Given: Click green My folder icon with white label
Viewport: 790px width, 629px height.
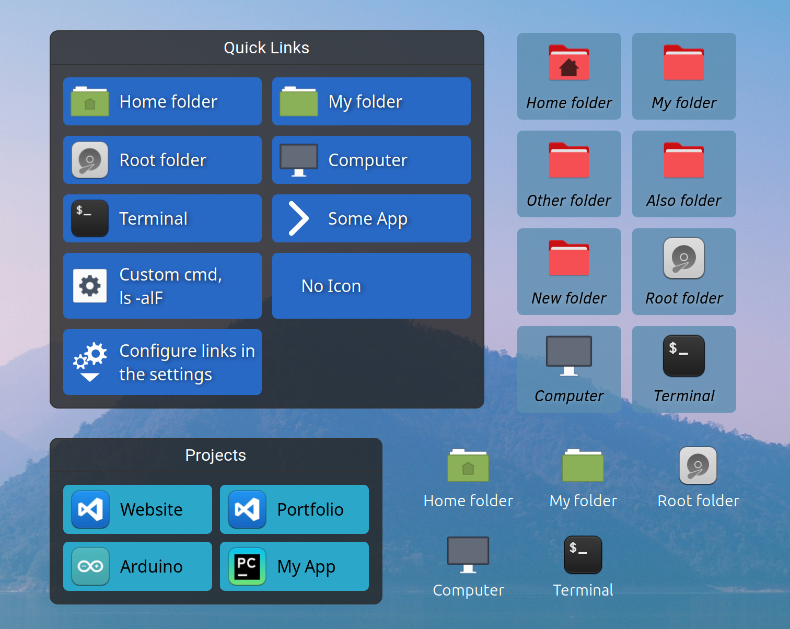Looking at the screenshot, I should coord(583,465).
